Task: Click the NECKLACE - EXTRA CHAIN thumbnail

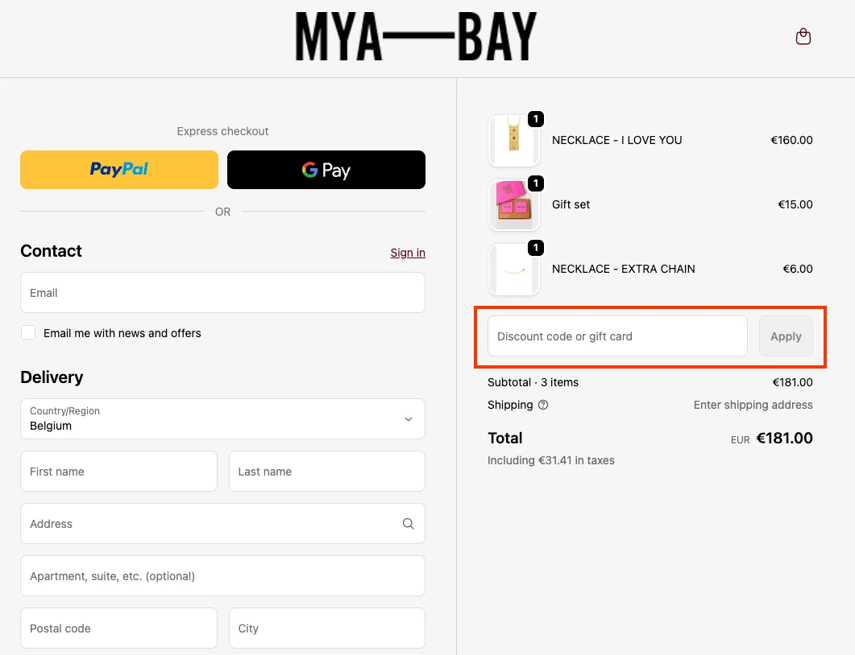Action: (x=514, y=269)
